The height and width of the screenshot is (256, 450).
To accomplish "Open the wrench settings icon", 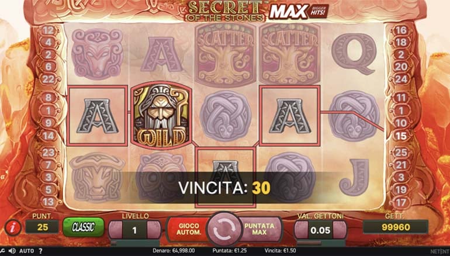I will (x=2, y=251).
